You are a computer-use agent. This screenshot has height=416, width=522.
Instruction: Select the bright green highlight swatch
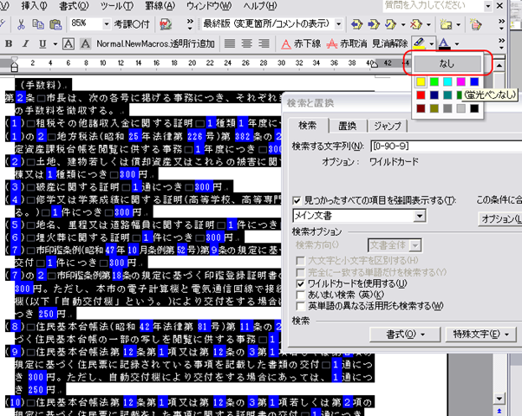(434, 81)
